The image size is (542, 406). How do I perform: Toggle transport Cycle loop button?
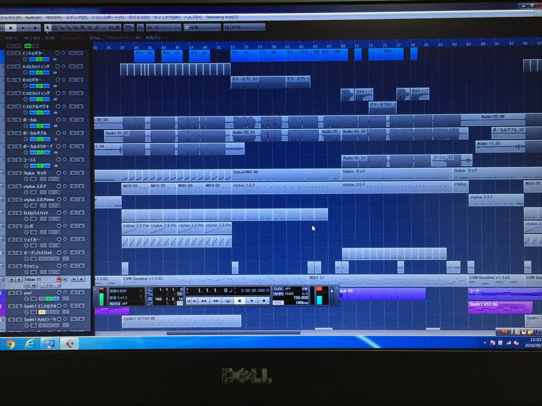pos(227,301)
